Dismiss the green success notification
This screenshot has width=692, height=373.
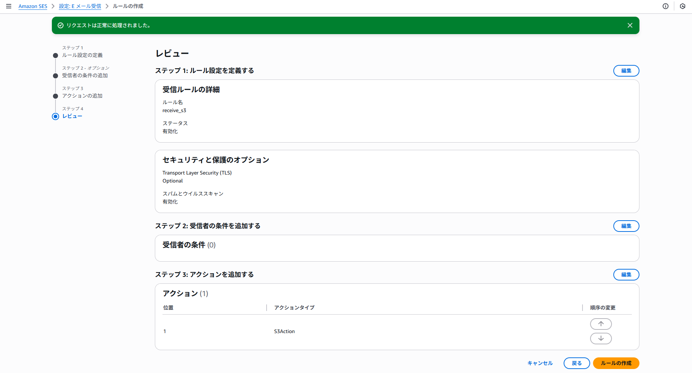pos(630,25)
